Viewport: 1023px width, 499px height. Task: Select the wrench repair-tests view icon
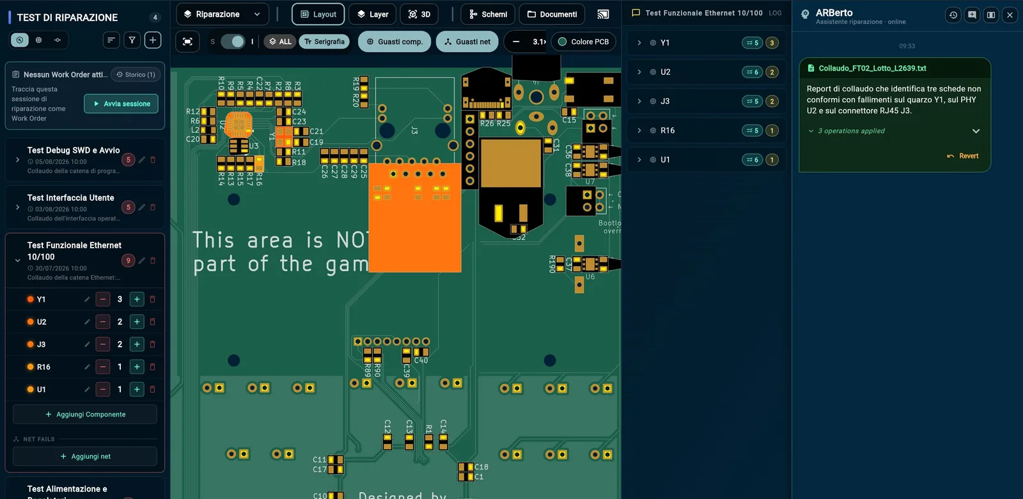[20, 40]
